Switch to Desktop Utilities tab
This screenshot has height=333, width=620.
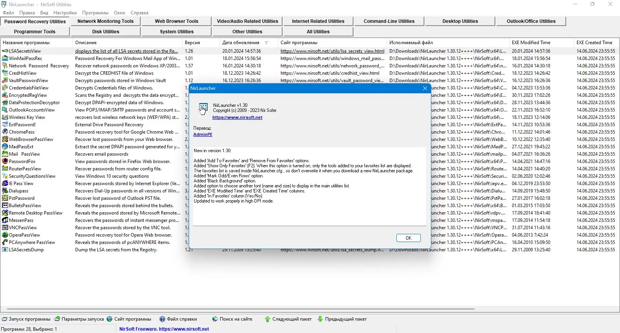click(x=460, y=21)
